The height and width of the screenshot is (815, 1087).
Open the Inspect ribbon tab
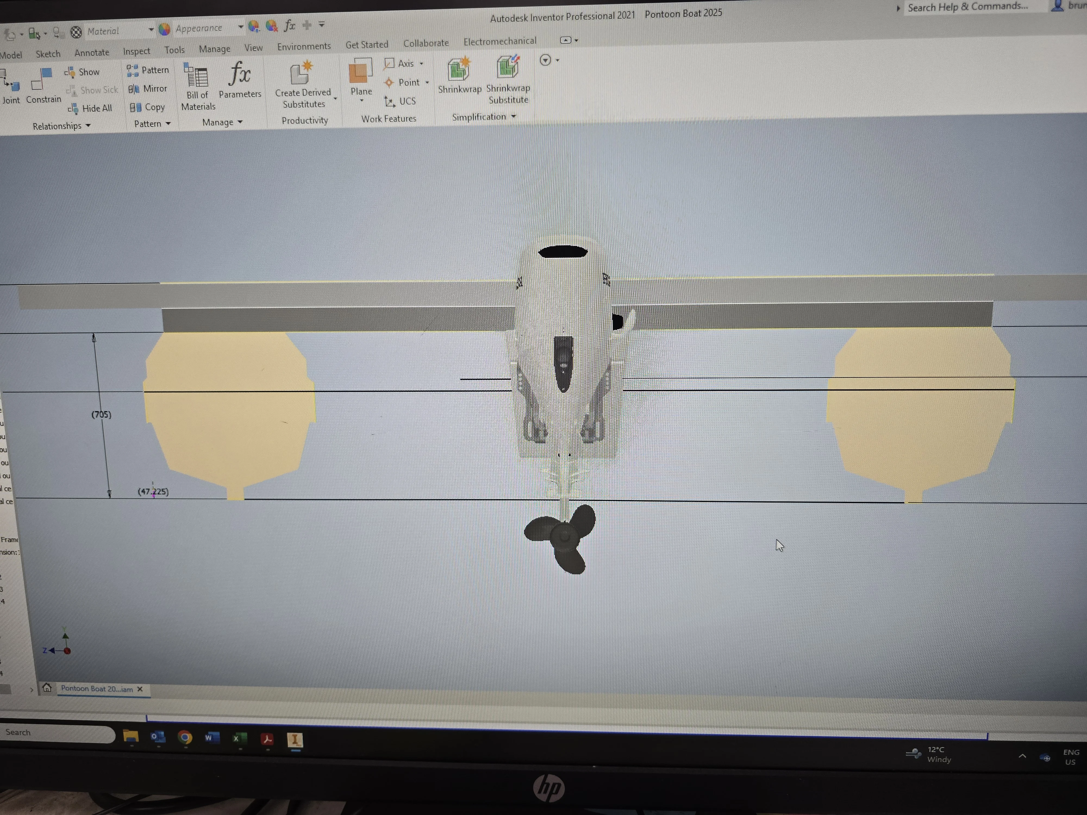click(136, 51)
